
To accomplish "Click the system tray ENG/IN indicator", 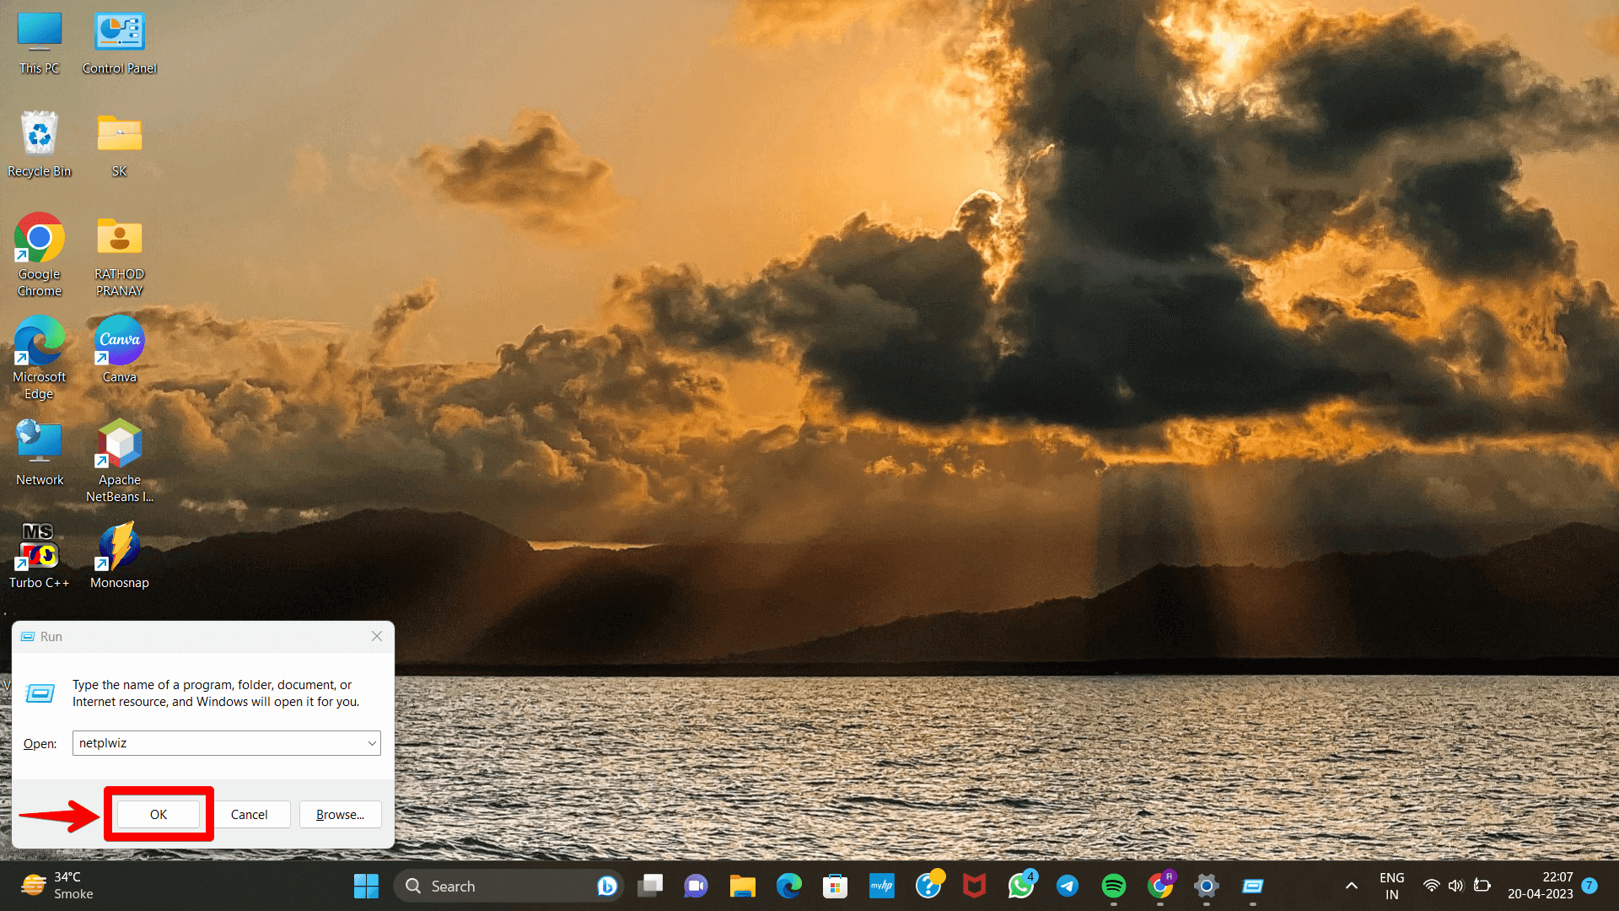I will (x=1390, y=886).
